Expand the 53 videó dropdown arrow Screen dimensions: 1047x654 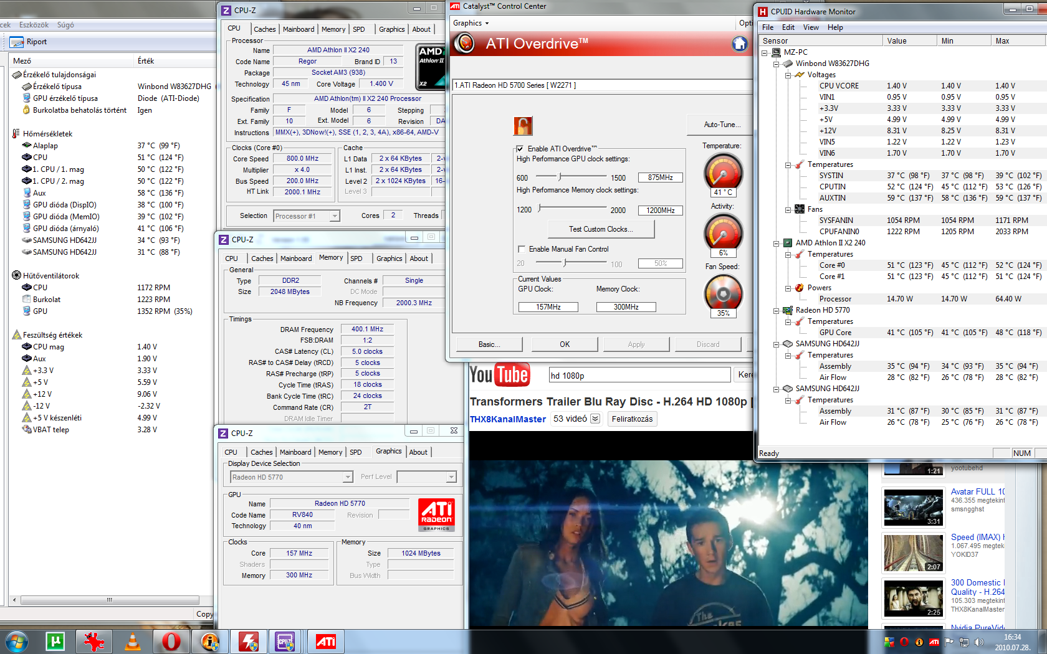595,419
